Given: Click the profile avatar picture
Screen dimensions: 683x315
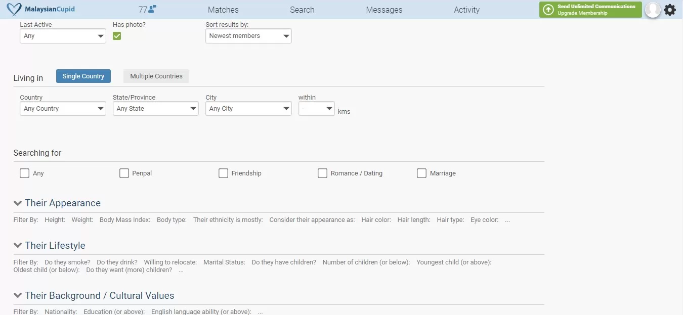Looking at the screenshot, I should [653, 10].
